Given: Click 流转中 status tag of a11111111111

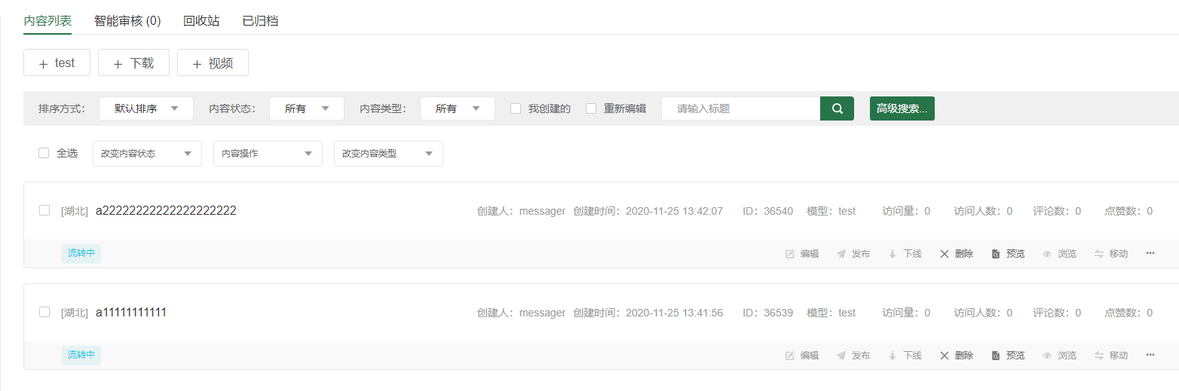Looking at the screenshot, I should click(x=81, y=356).
